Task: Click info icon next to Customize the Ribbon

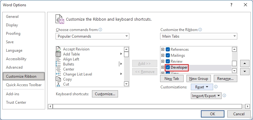Action: [x=200, y=30]
